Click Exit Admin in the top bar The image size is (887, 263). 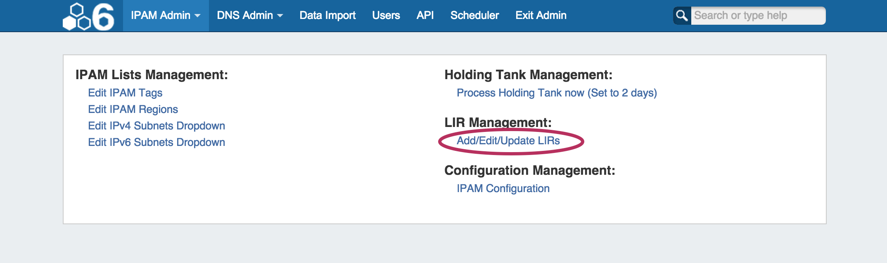pos(541,16)
